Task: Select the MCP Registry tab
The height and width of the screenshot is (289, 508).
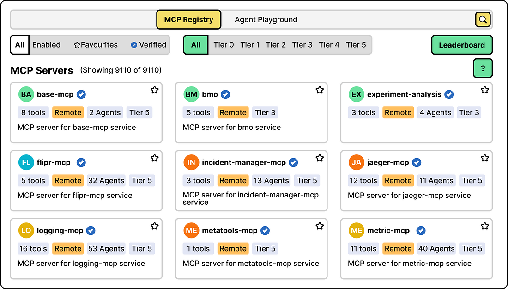Action: pyautogui.click(x=189, y=19)
